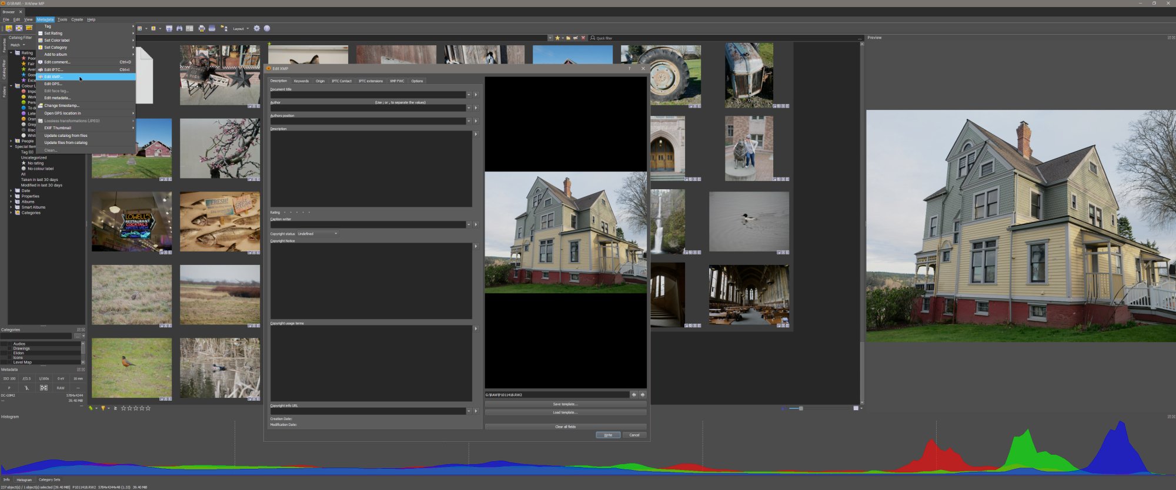Click the folder tree view icon in the toolbar
This screenshot has width=1176, height=490.
[224, 28]
